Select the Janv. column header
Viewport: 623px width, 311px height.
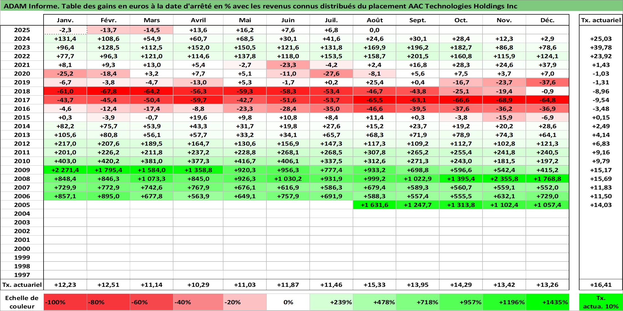(65, 20)
